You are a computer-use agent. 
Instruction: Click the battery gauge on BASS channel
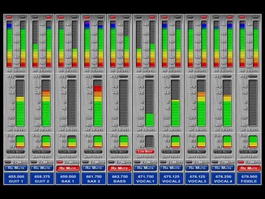(123, 142)
